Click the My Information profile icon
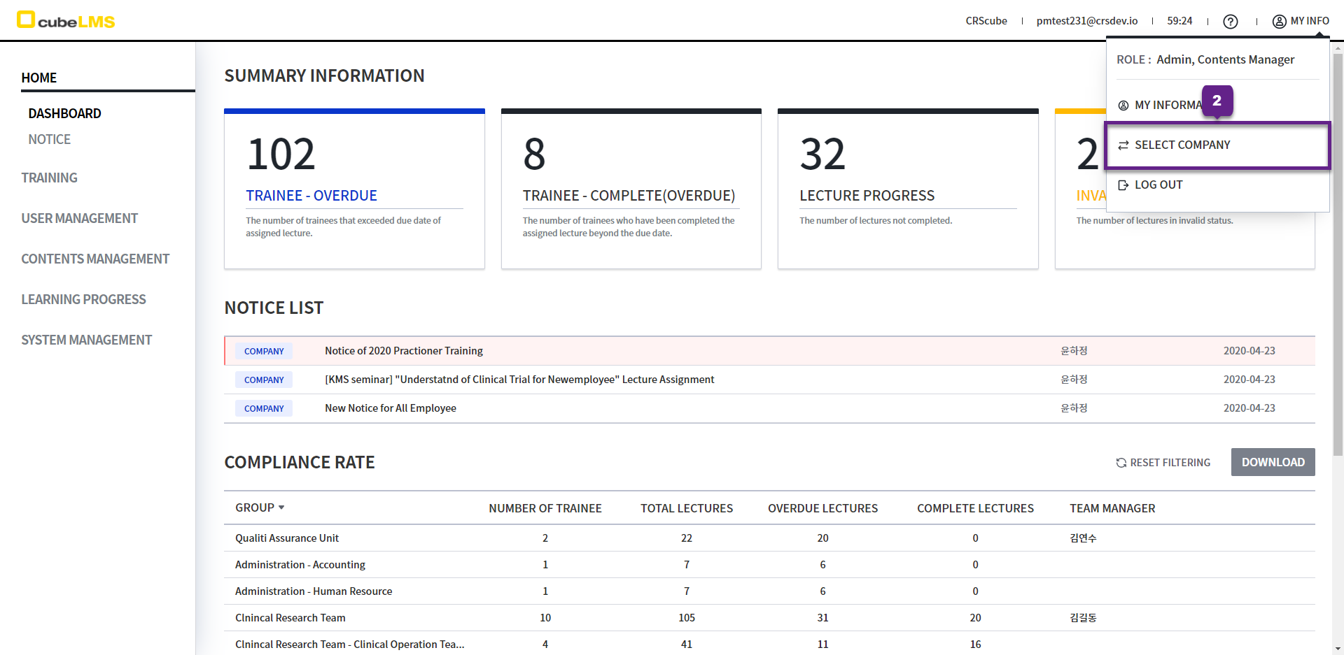Viewport: 1344px width, 655px height. pyautogui.click(x=1123, y=106)
